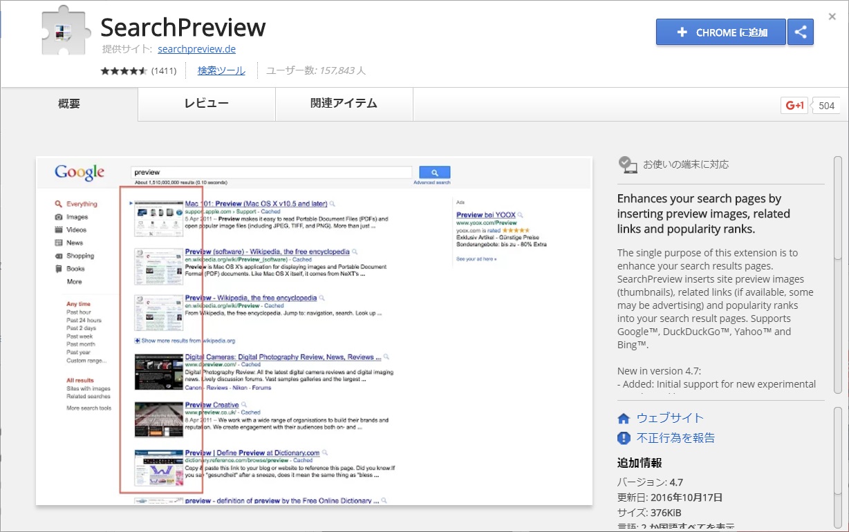Select the 概要 tab
This screenshot has width=849, height=532.
click(x=68, y=103)
